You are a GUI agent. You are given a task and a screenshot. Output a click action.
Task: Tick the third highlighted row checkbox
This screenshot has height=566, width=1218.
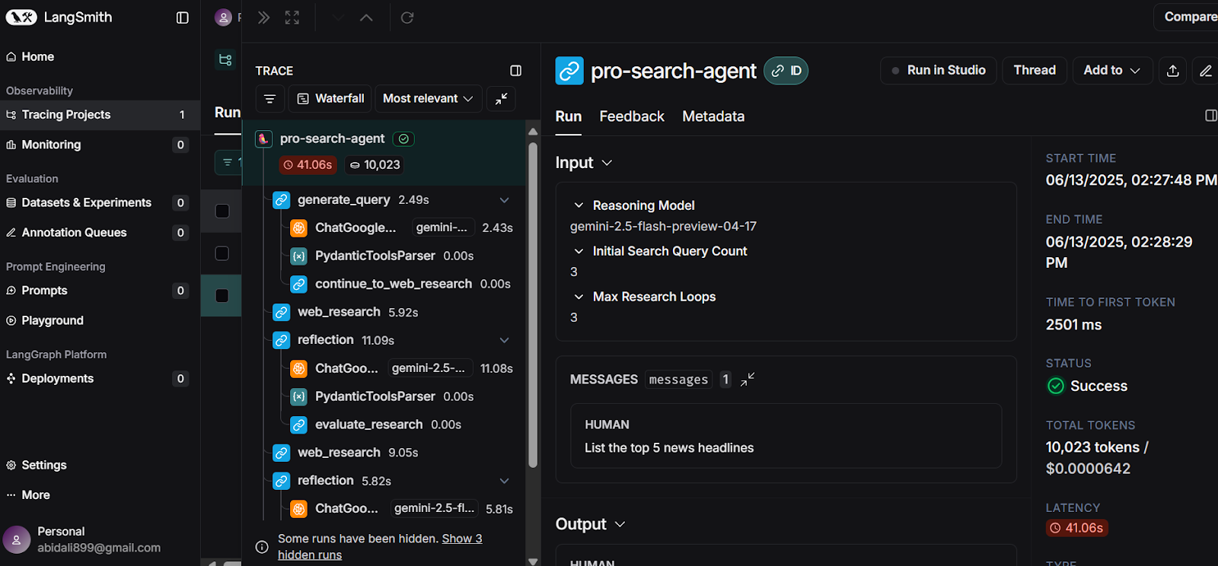(x=222, y=296)
